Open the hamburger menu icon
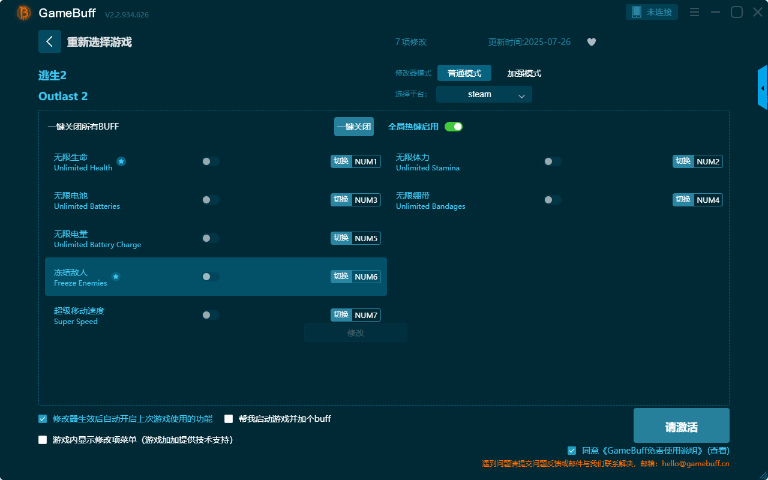The height and width of the screenshot is (480, 768). tap(694, 12)
